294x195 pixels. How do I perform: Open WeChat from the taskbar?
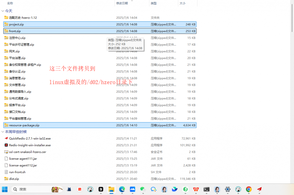(x=143, y=189)
